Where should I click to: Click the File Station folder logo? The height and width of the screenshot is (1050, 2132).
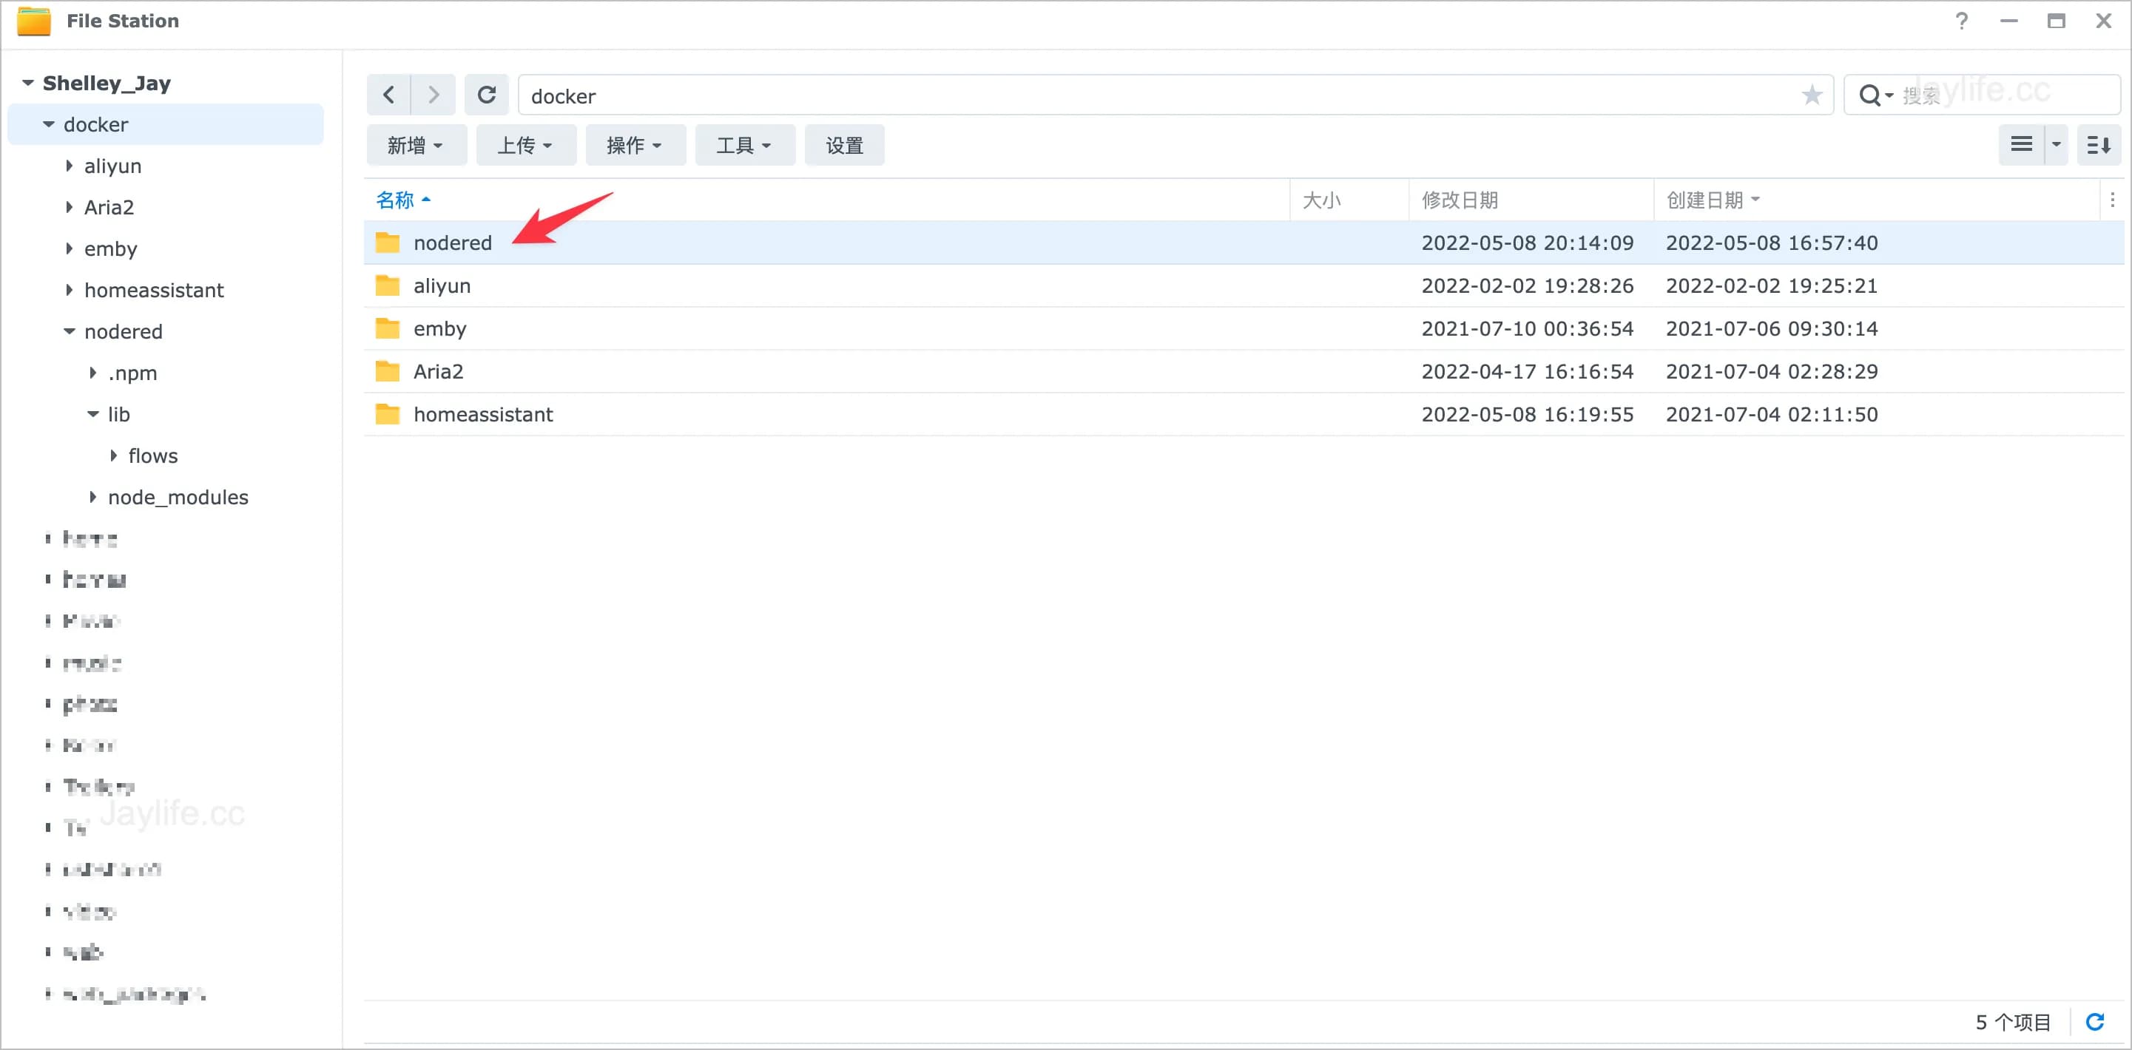click(33, 21)
